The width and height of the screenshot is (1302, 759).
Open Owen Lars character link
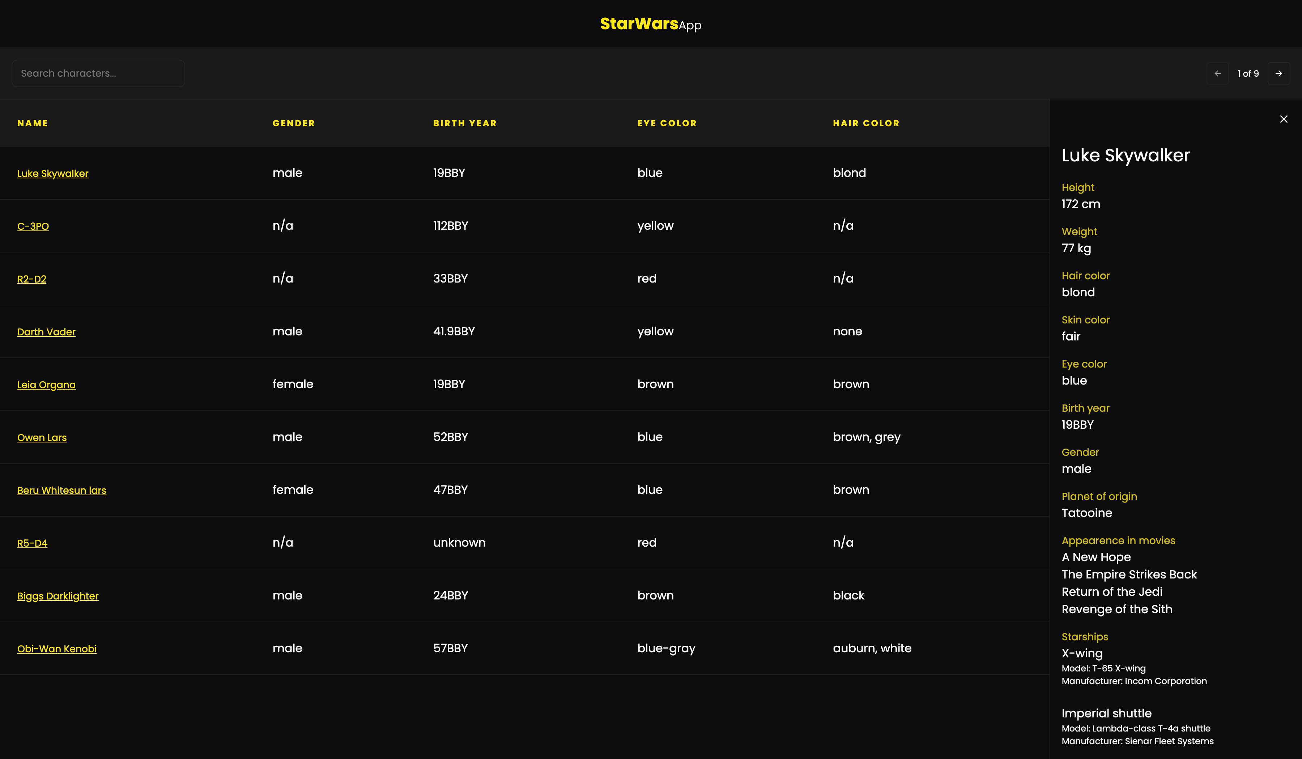point(42,438)
